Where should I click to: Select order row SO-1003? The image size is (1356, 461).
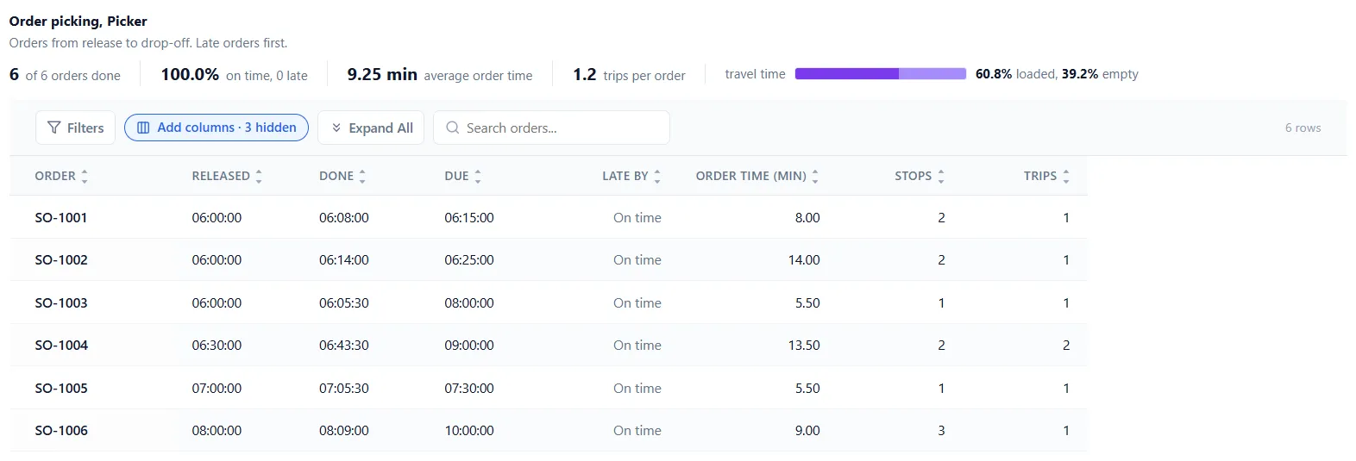coord(549,302)
